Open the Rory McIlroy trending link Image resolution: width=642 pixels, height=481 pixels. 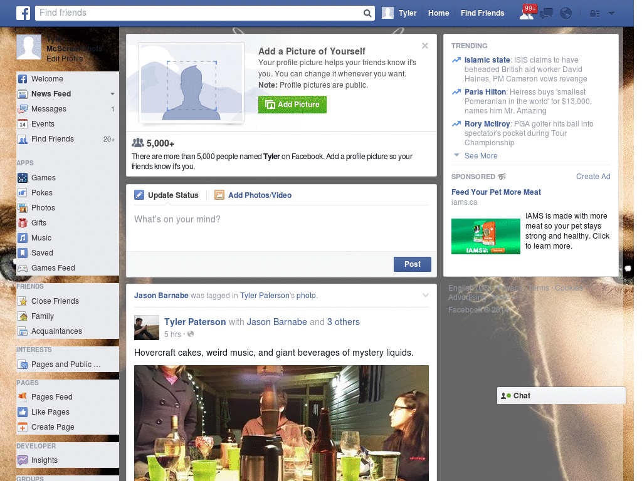point(487,124)
